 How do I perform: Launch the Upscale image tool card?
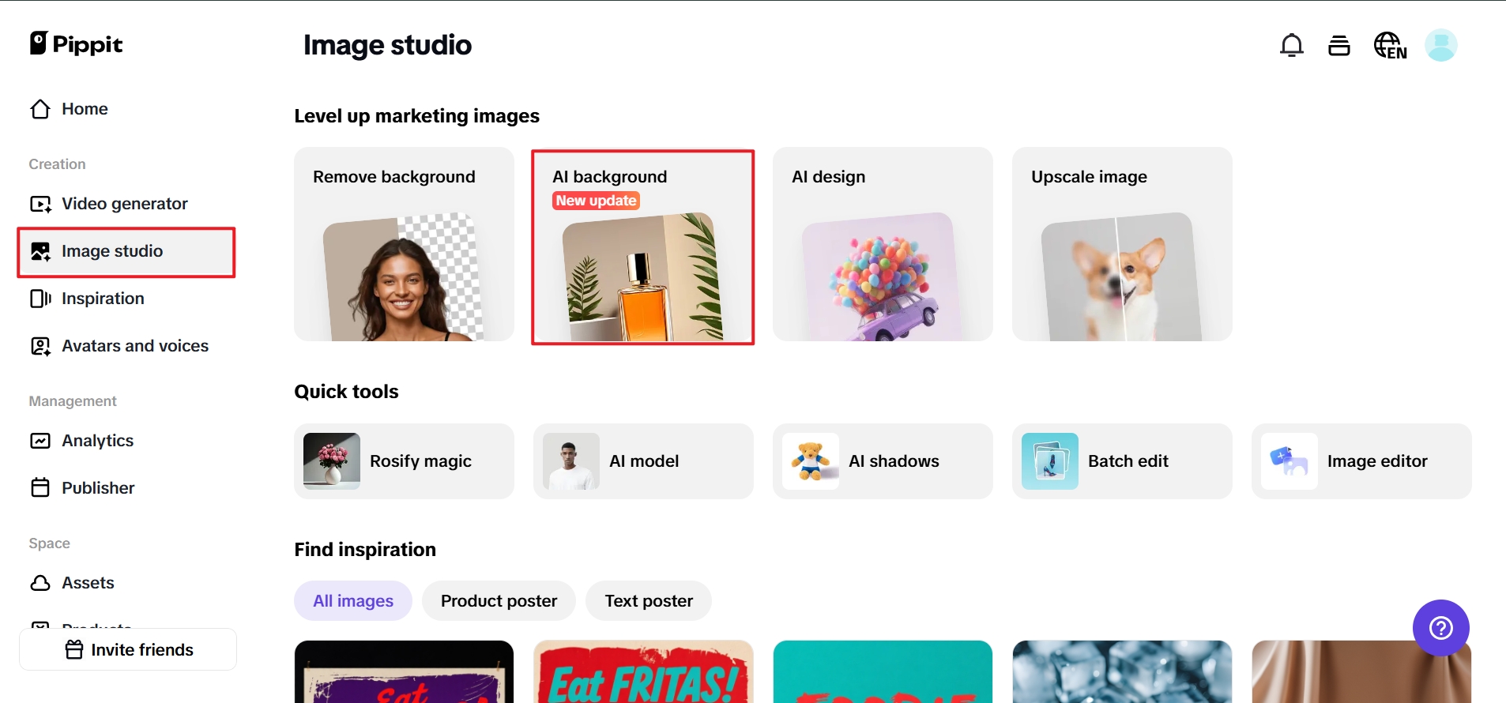point(1121,245)
